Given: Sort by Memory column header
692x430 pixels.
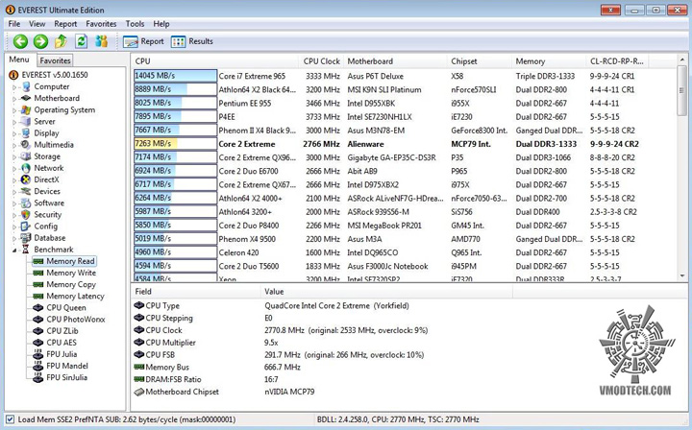Looking at the screenshot, I should tap(549, 61).
